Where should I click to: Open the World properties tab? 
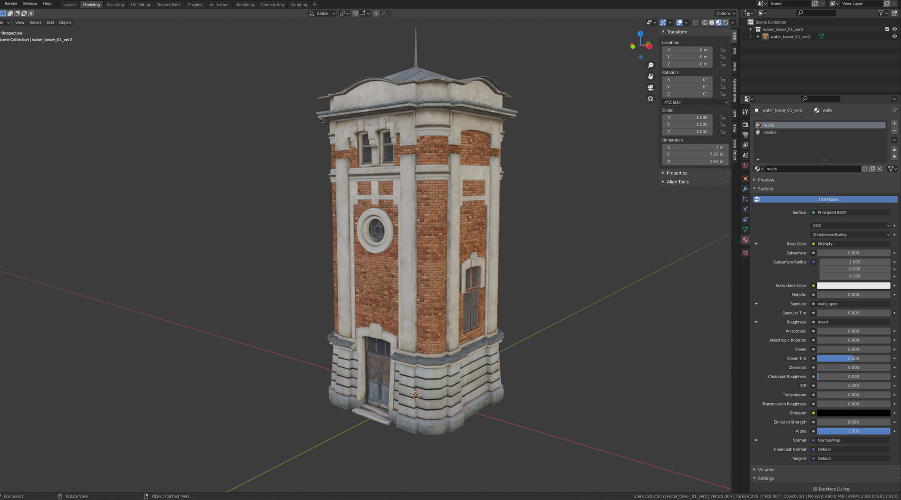tap(745, 165)
